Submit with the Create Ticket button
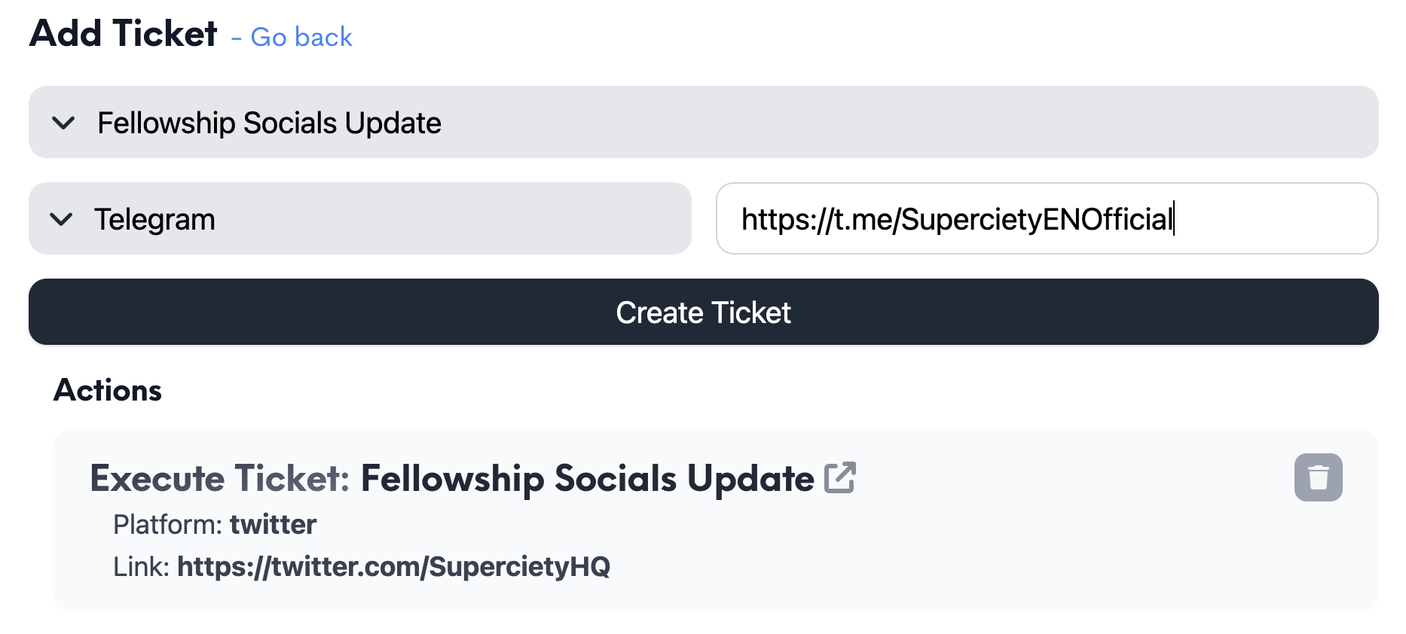 coord(703,312)
